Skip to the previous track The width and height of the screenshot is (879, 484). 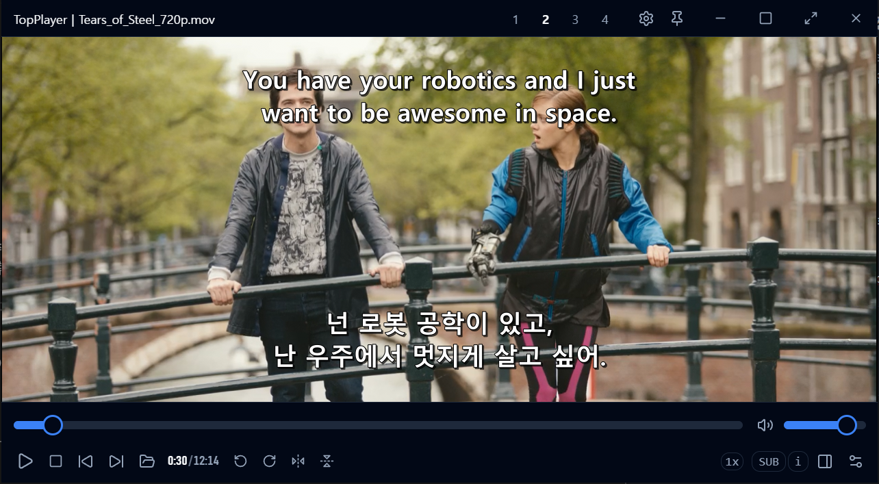click(x=86, y=461)
